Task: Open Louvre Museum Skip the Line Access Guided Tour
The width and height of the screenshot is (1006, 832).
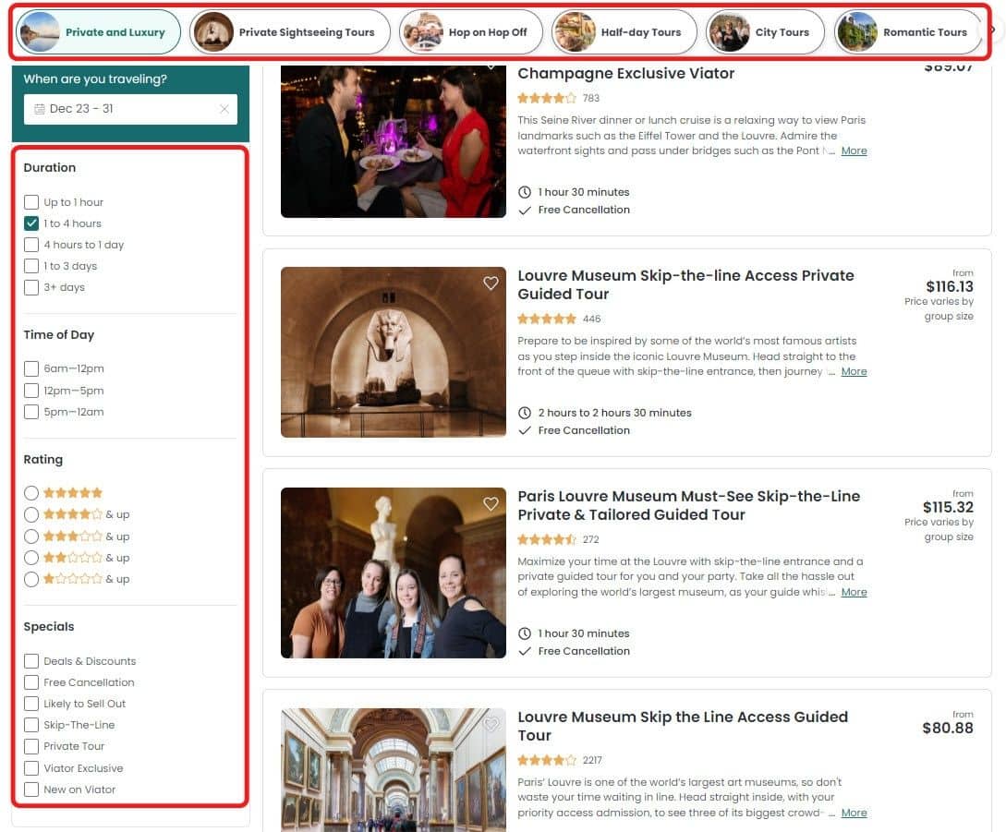Action: coord(683,726)
